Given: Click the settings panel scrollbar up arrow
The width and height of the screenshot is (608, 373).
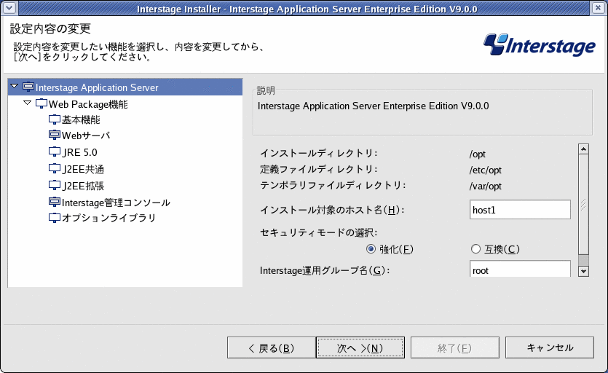Looking at the screenshot, I should click(583, 149).
